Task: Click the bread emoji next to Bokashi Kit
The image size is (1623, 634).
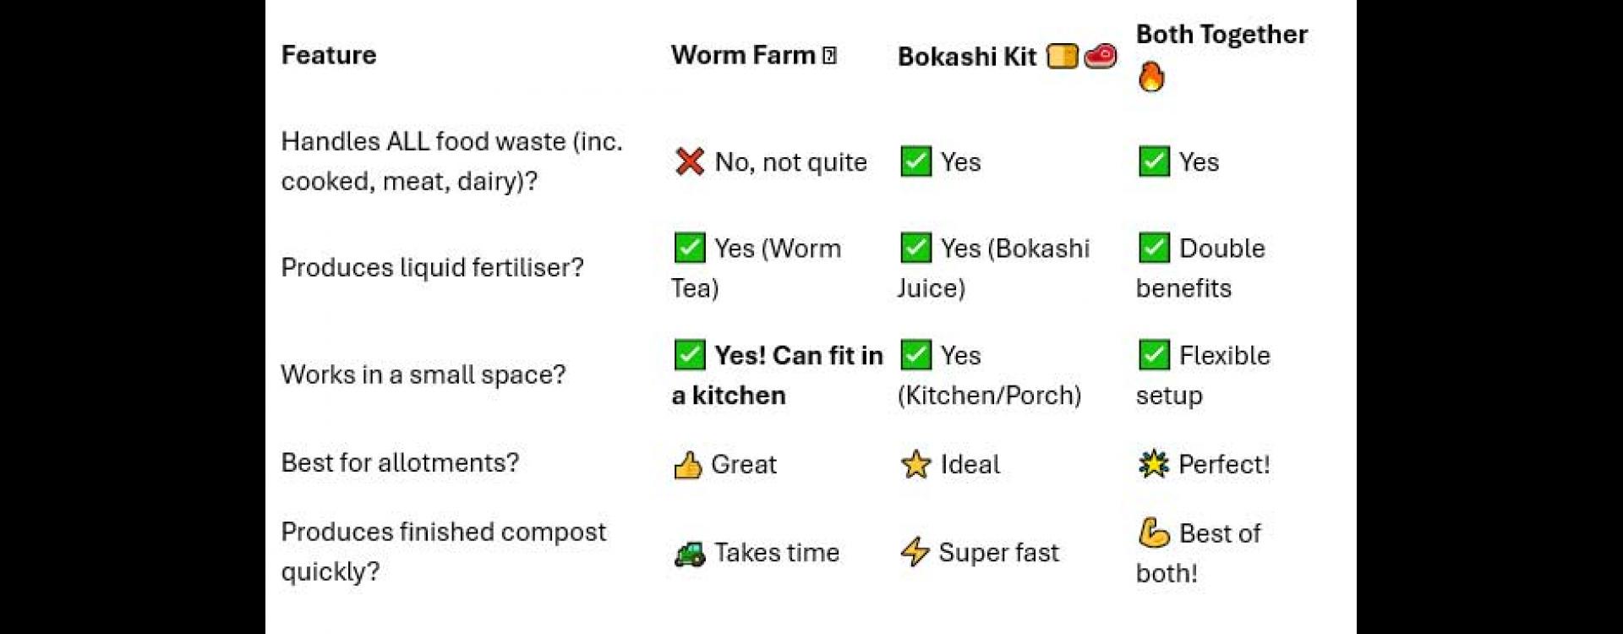Action: point(1063,56)
